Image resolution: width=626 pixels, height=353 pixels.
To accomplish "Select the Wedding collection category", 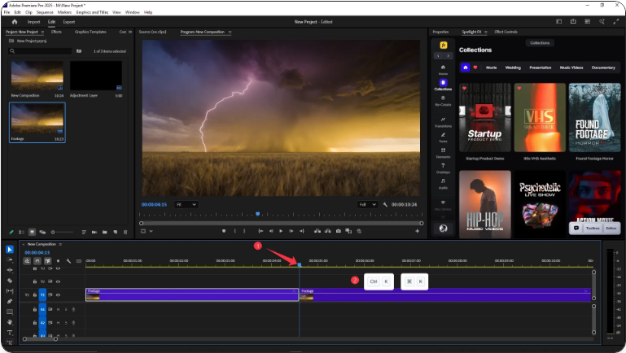I will point(513,68).
